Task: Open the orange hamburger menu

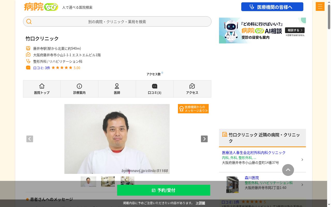Action: (320, 6)
